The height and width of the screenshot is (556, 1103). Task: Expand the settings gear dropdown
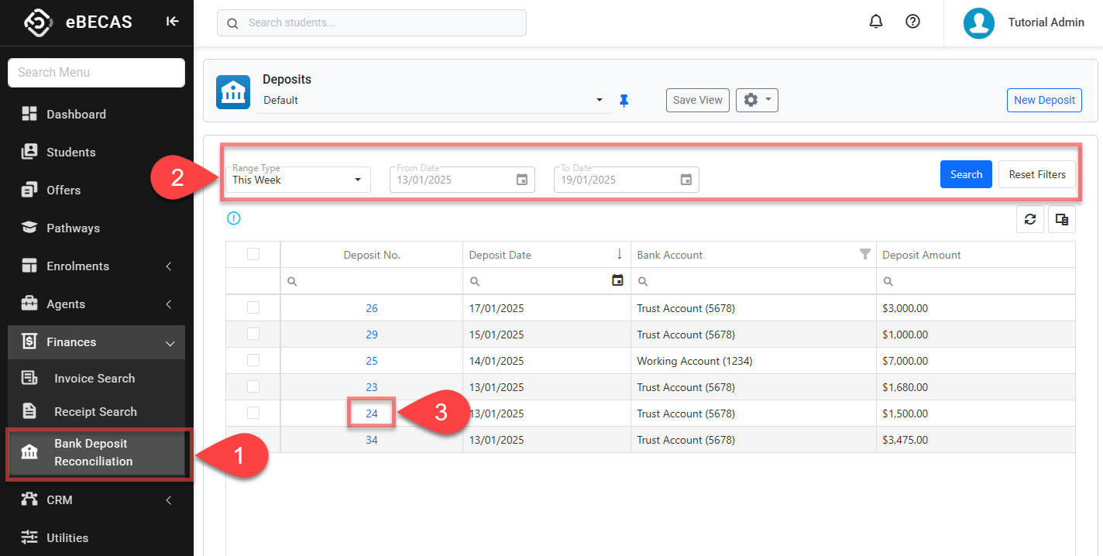(756, 100)
